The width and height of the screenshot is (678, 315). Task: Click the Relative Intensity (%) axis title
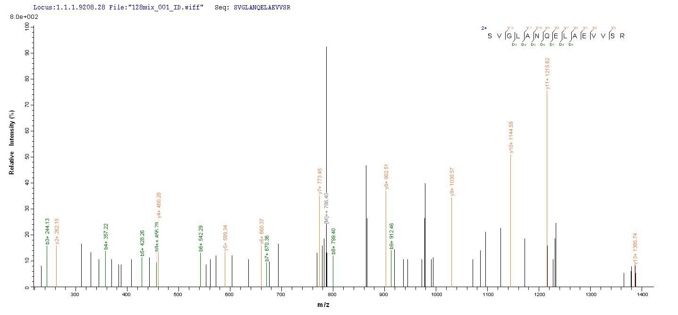pyautogui.click(x=11, y=143)
